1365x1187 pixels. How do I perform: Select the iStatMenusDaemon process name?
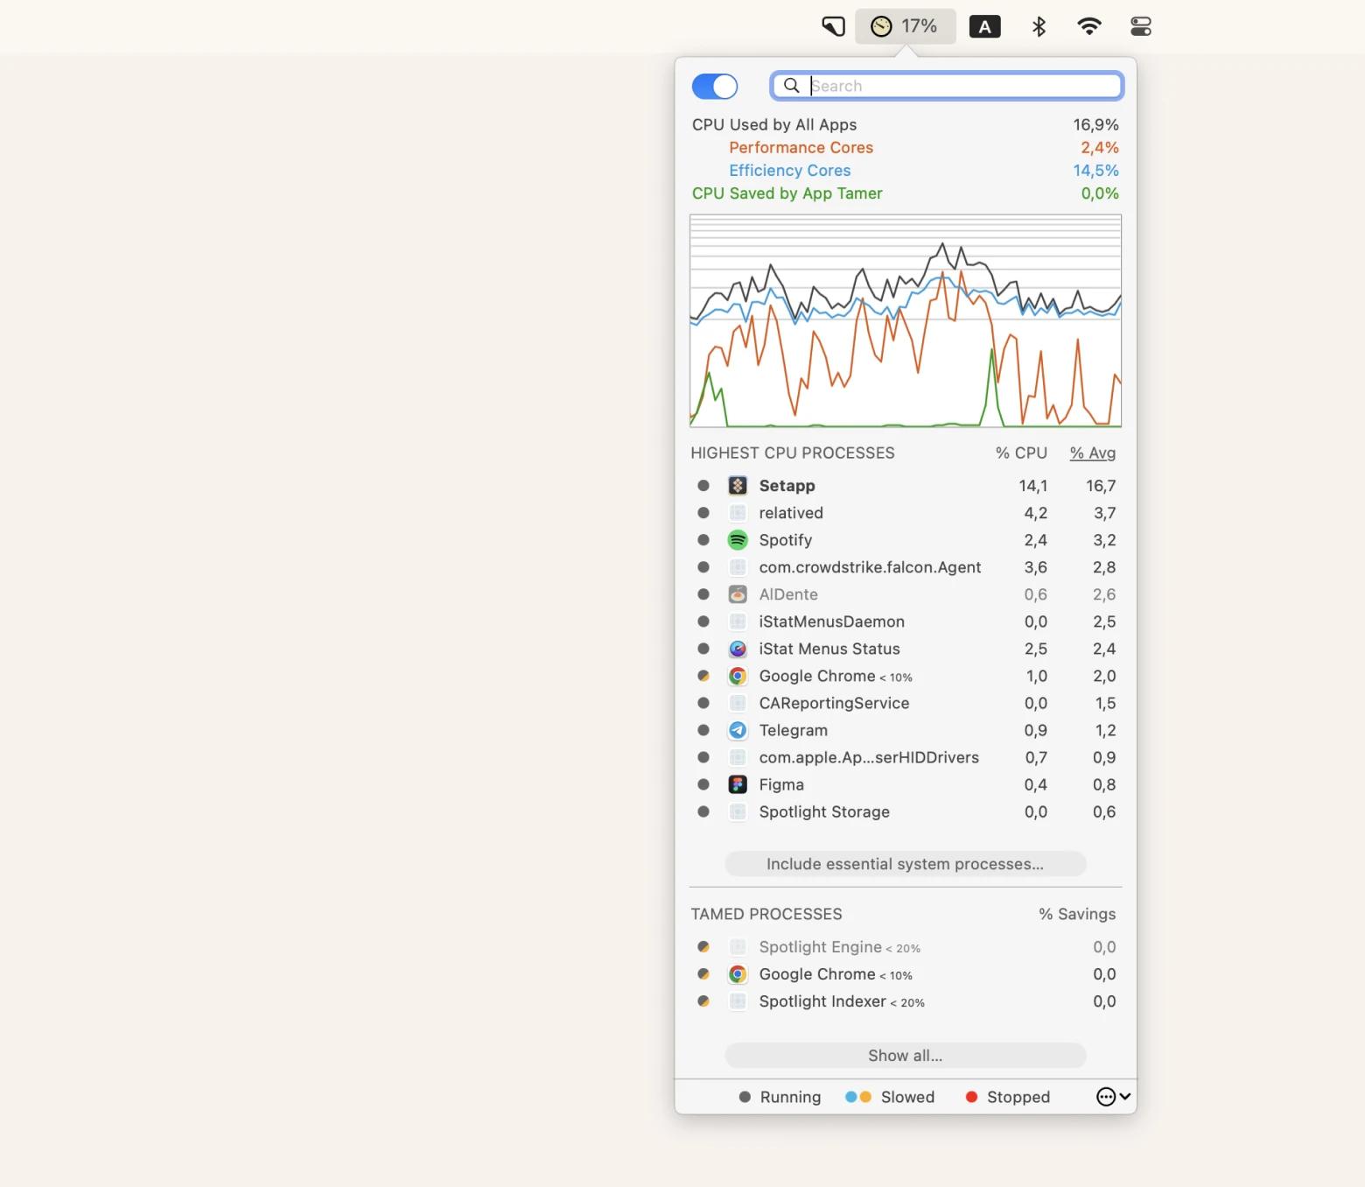(831, 622)
